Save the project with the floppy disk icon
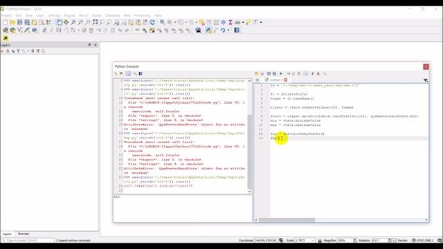443x249 pixels. tap(20, 22)
